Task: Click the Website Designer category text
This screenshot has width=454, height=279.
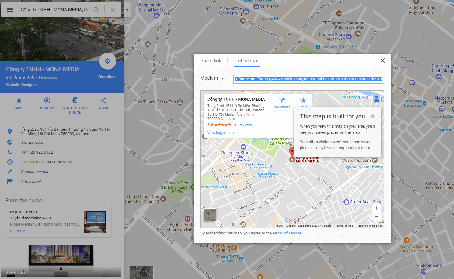Action: click(21, 85)
